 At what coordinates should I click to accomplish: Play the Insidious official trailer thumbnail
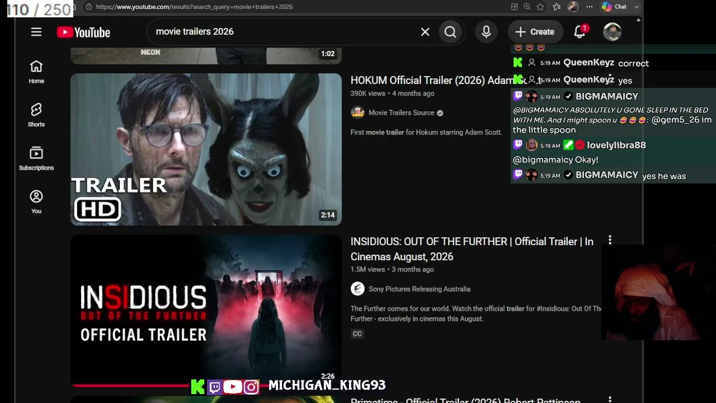[x=206, y=311]
